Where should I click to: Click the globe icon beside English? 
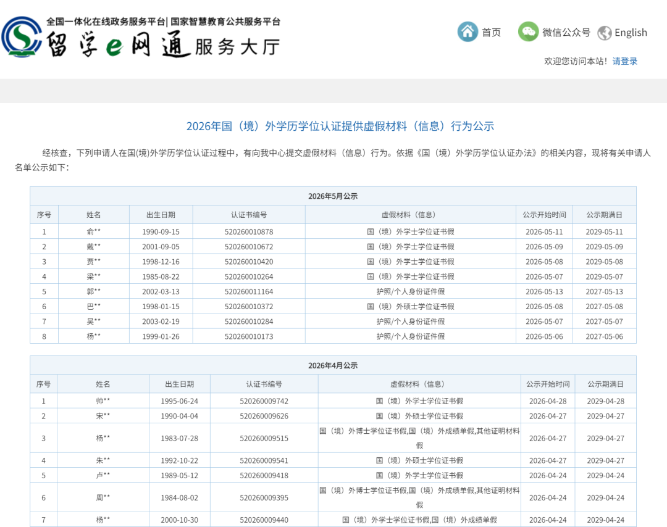click(604, 33)
